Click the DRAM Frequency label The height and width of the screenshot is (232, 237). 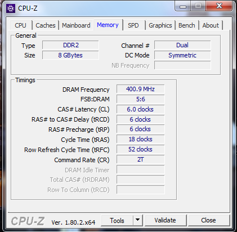86,90
